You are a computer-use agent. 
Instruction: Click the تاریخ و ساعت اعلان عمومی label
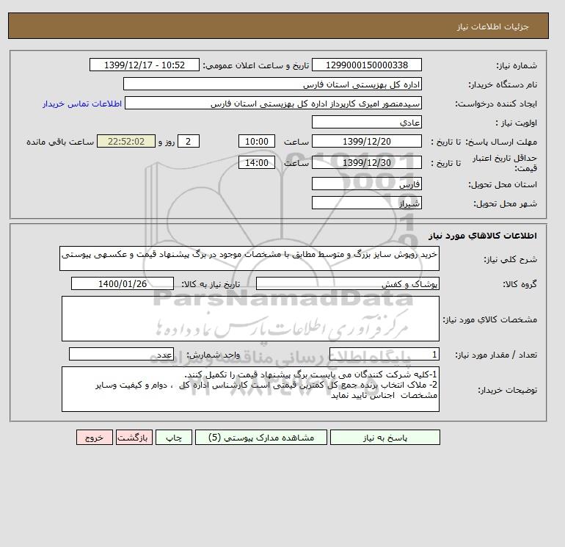tap(256, 65)
